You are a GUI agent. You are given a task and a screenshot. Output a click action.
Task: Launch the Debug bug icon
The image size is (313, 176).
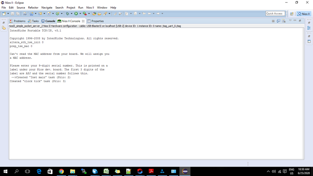[x=67, y=13]
